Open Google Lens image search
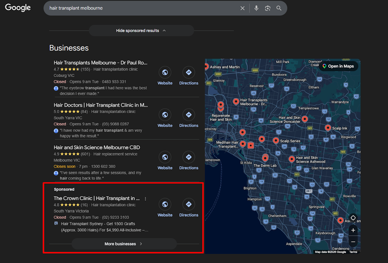The height and width of the screenshot is (263, 388). coord(268,8)
